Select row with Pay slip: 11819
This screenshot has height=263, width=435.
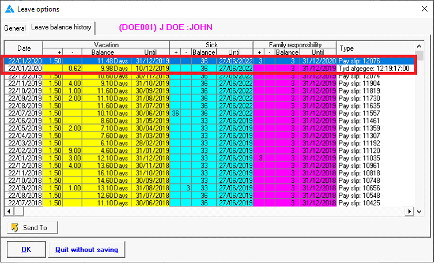coord(210,91)
